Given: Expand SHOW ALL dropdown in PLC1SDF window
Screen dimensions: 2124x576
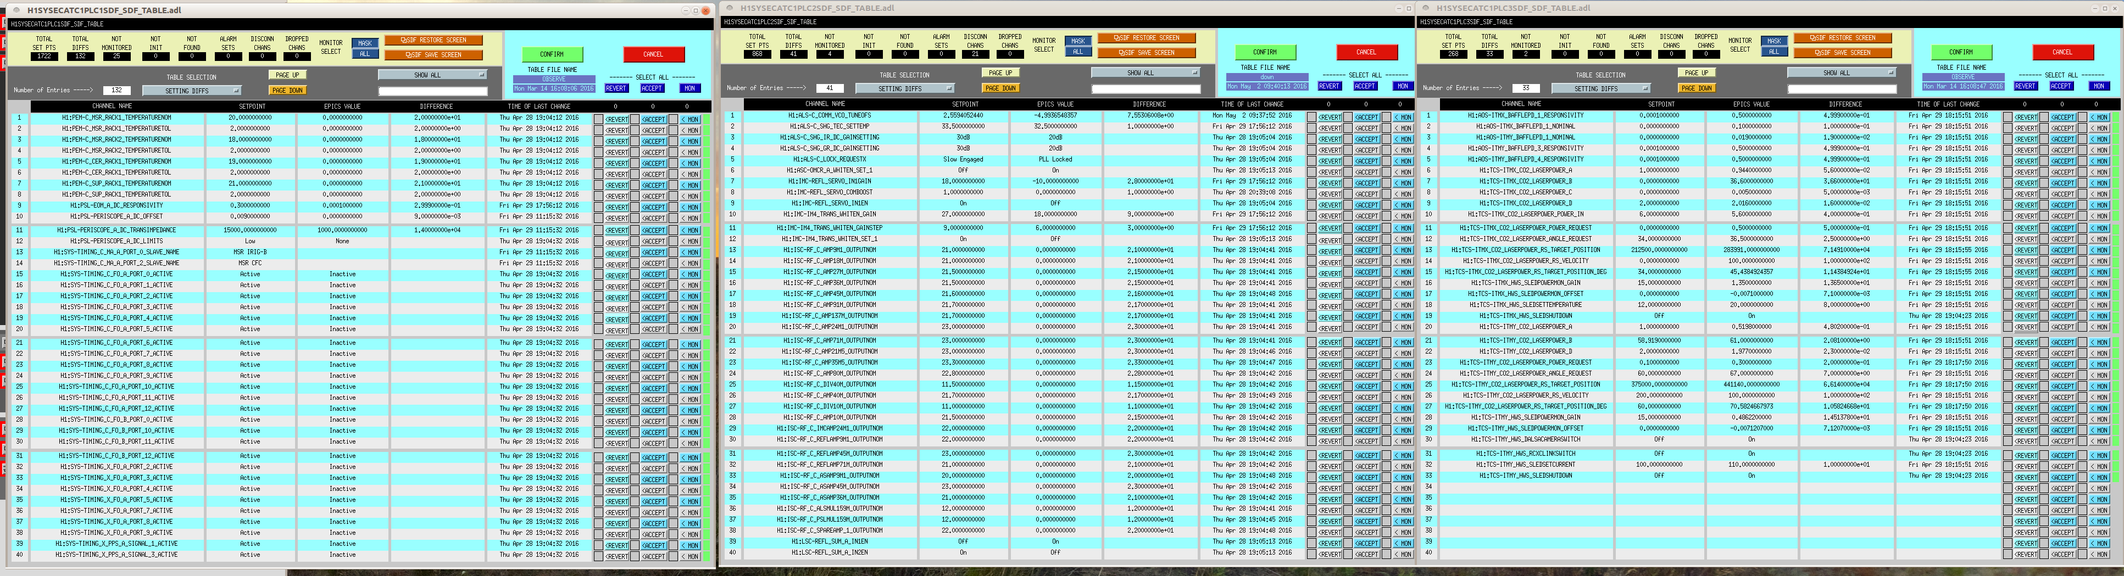Looking at the screenshot, I should (x=432, y=75).
